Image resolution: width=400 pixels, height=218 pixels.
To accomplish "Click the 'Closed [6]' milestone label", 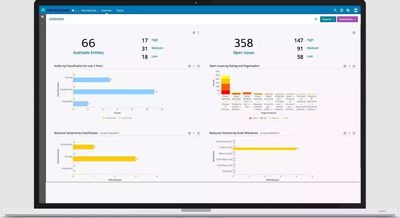I will pos(227,171).
